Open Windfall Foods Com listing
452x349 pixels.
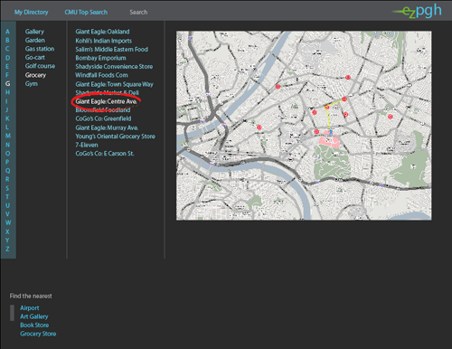click(101, 75)
